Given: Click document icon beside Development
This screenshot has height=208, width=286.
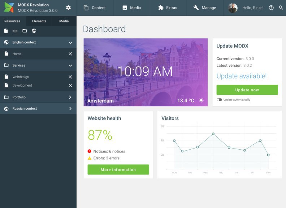Looking at the screenshot, I should 6,85.
